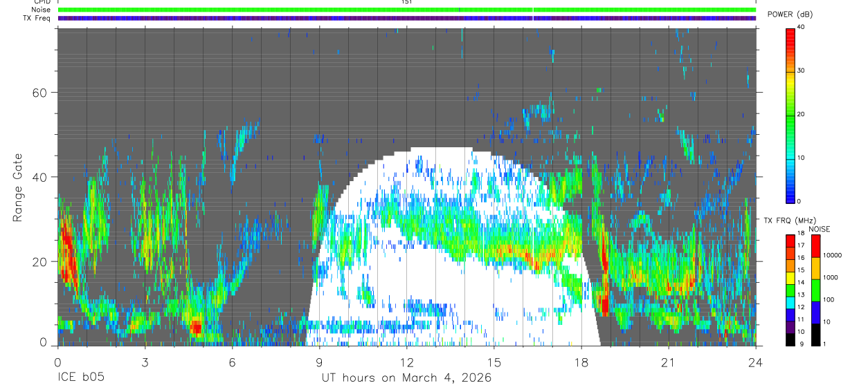Click the green segment of the NOISE bar
Screen dimensions: 850x392
(816, 290)
